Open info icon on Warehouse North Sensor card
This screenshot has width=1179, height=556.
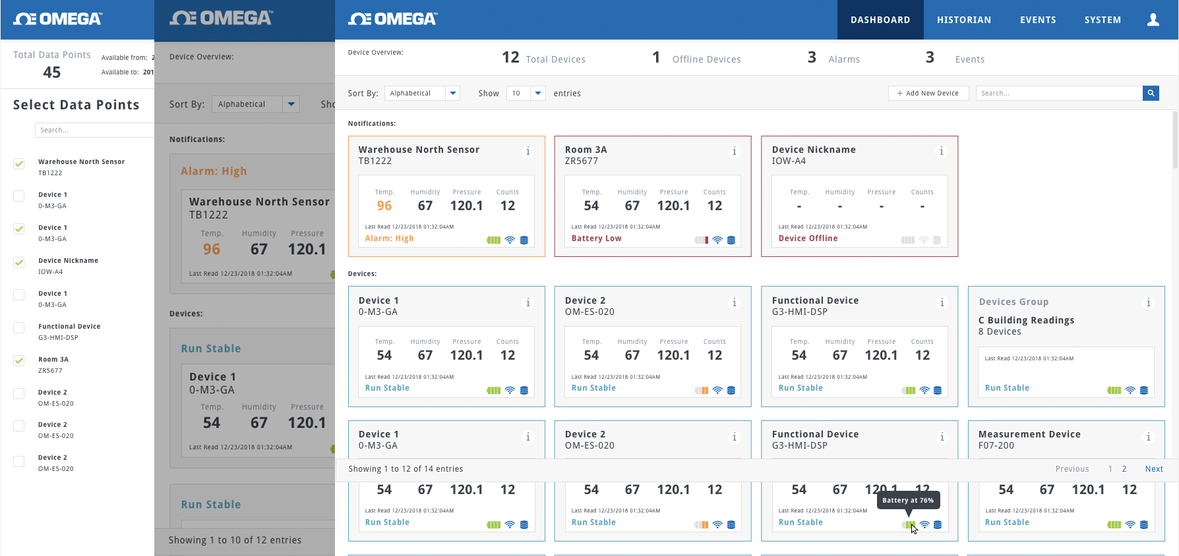tap(528, 152)
